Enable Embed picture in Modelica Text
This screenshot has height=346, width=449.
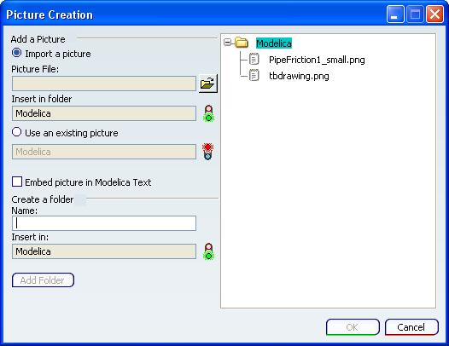[x=17, y=182]
